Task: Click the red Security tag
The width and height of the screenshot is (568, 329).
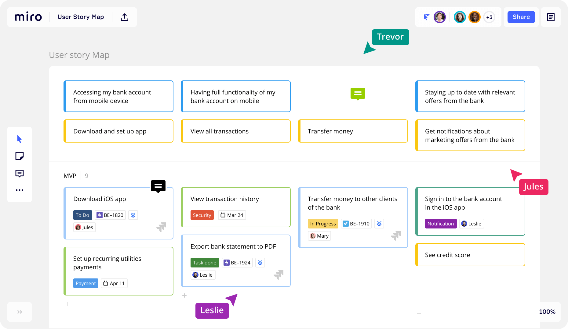Action: click(202, 215)
